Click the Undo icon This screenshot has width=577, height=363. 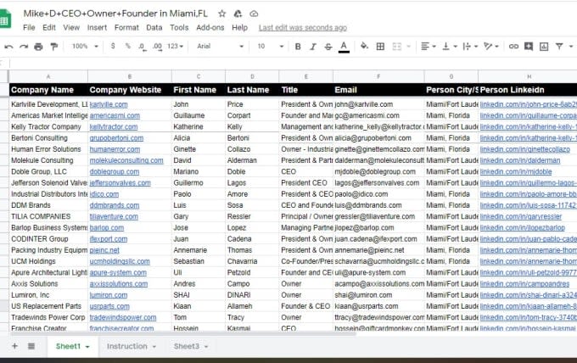8,47
